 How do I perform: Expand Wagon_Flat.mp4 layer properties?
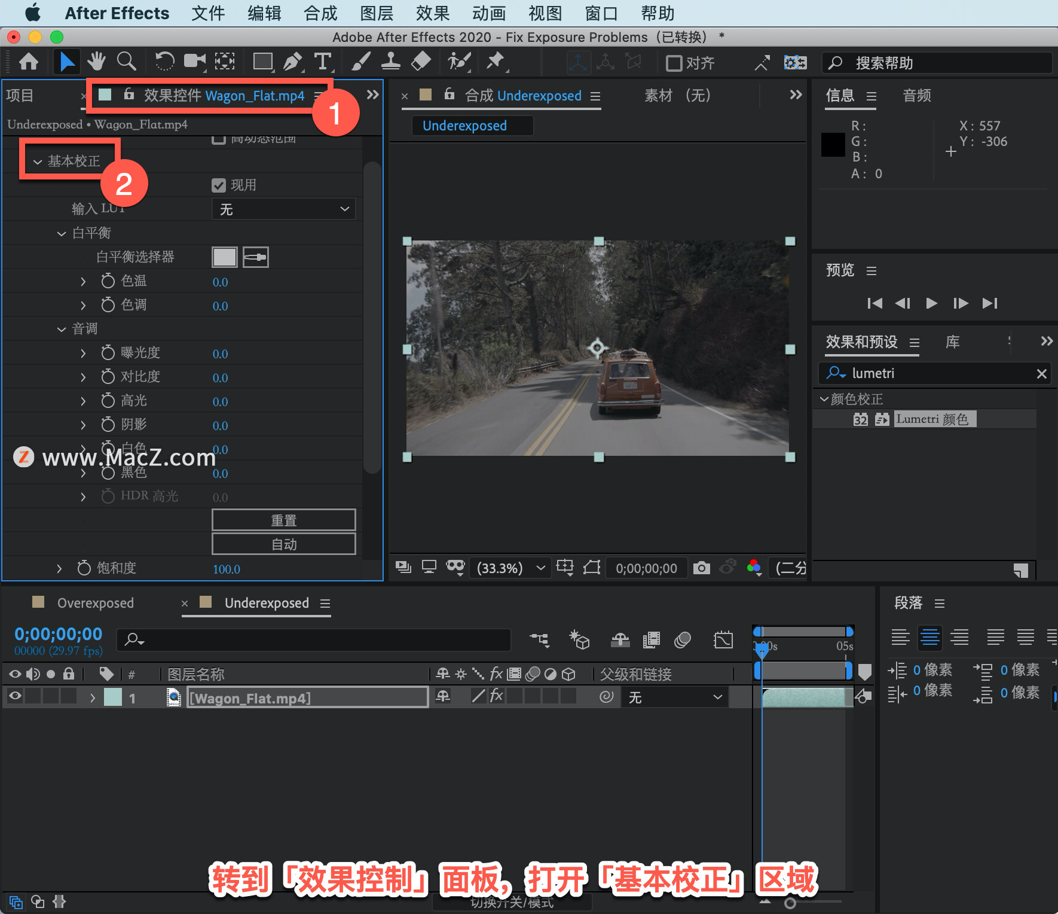point(92,697)
